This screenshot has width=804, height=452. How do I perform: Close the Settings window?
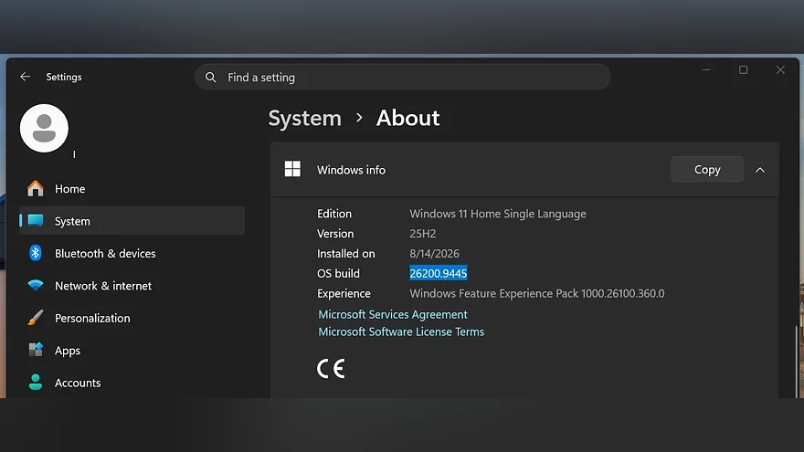780,69
